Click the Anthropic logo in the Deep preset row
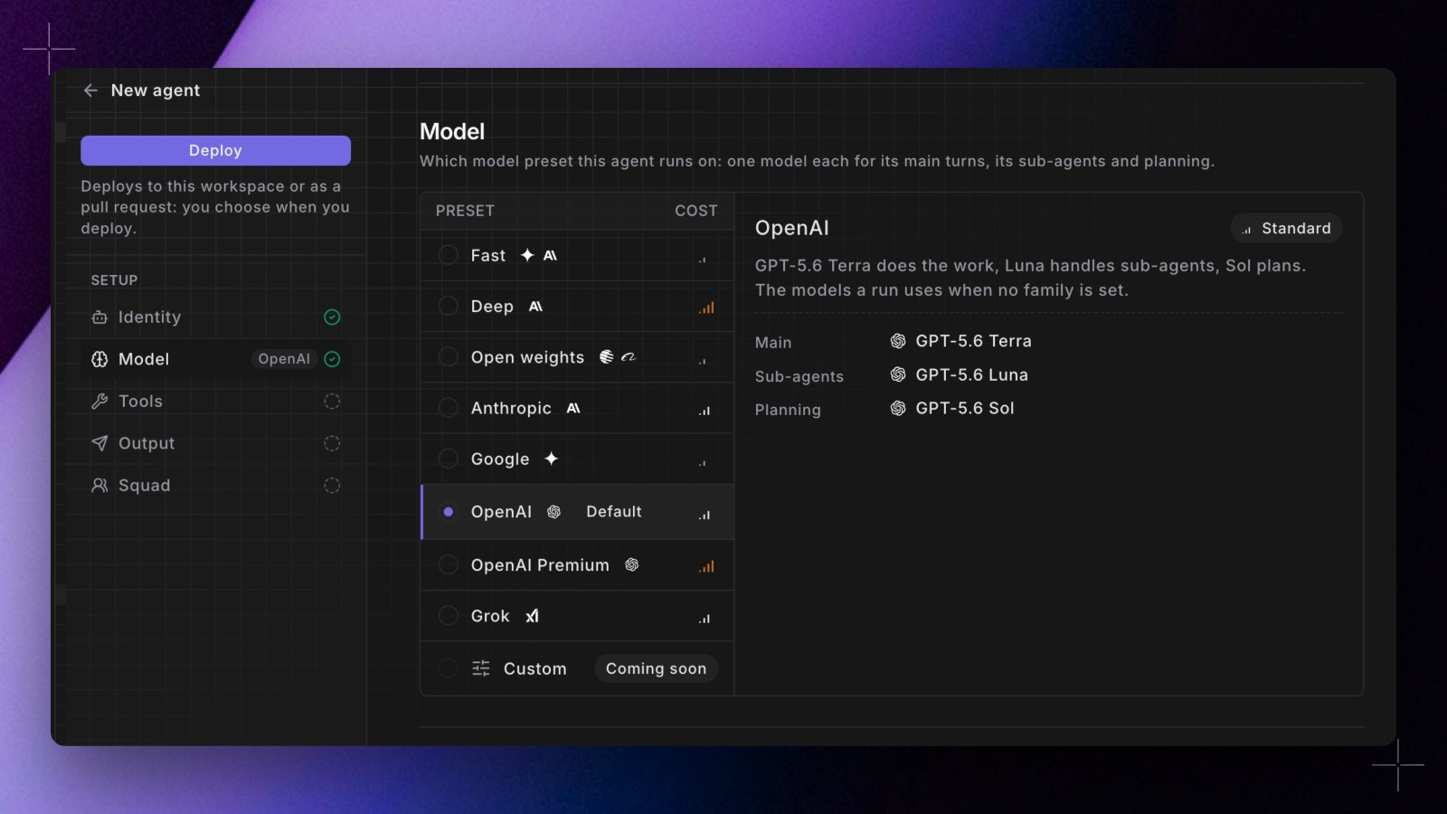Viewport: 1447px width, 814px height. pos(535,307)
